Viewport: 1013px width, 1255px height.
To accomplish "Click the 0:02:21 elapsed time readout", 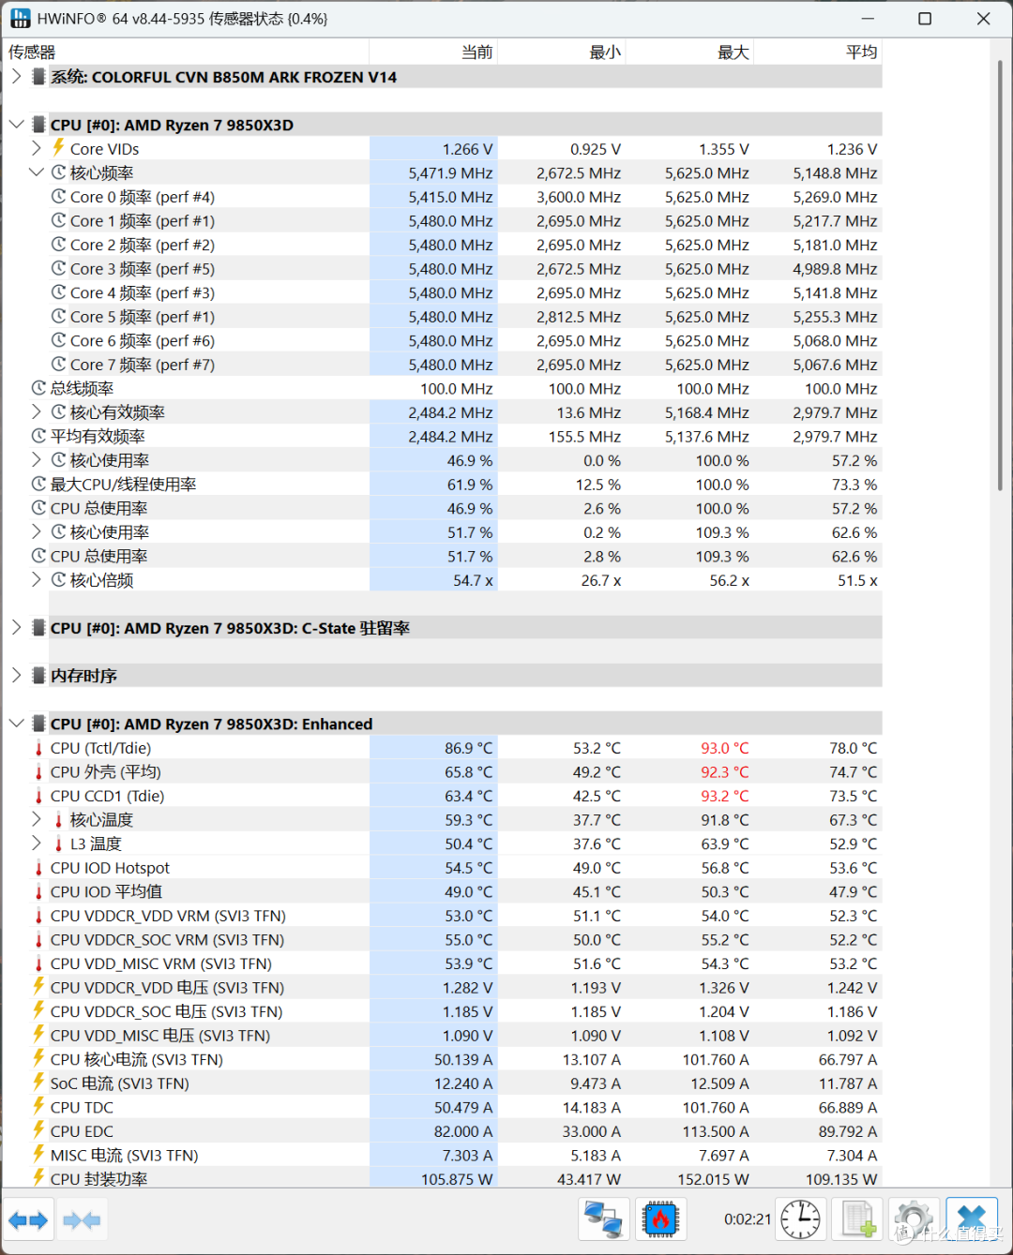I will click(748, 1219).
